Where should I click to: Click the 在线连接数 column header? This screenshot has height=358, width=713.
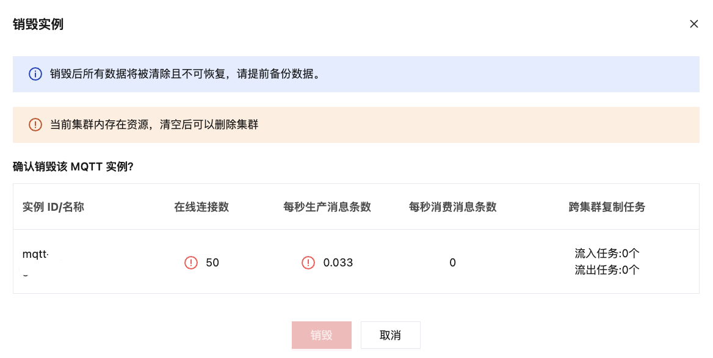coord(201,206)
